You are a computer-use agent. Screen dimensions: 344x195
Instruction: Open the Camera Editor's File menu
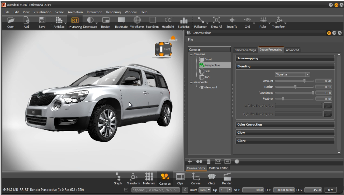(190, 40)
